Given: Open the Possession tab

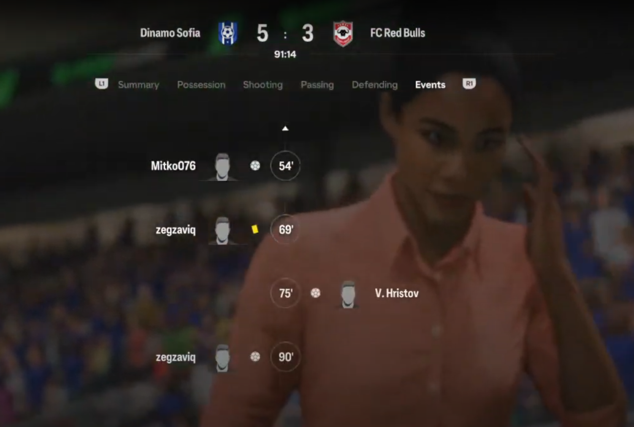Looking at the screenshot, I should pos(201,85).
